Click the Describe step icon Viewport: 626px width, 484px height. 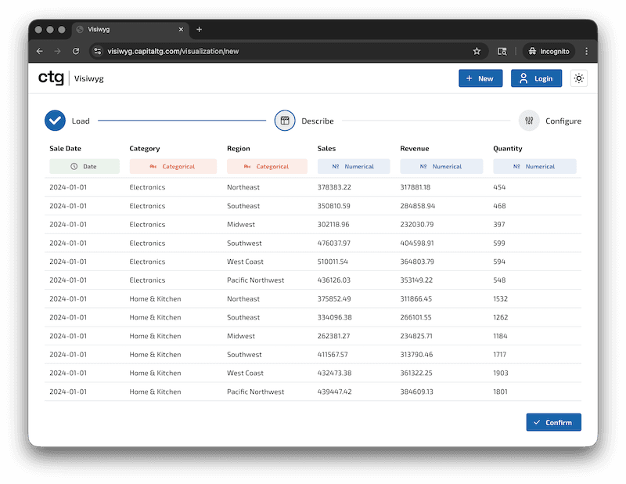285,121
